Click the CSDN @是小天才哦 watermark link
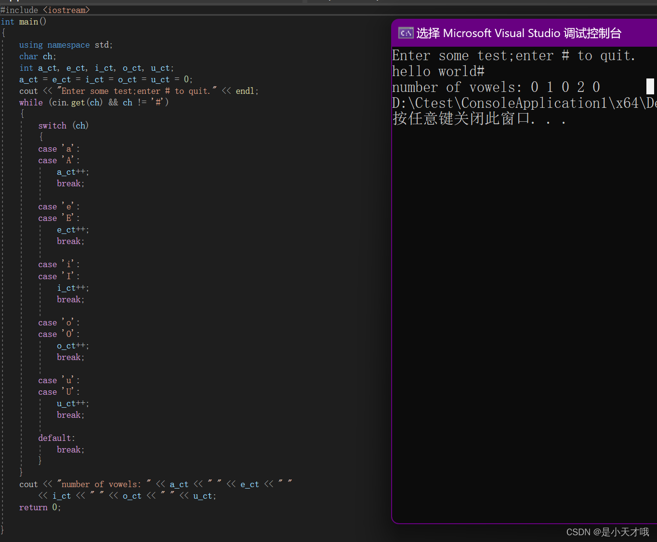 607,532
